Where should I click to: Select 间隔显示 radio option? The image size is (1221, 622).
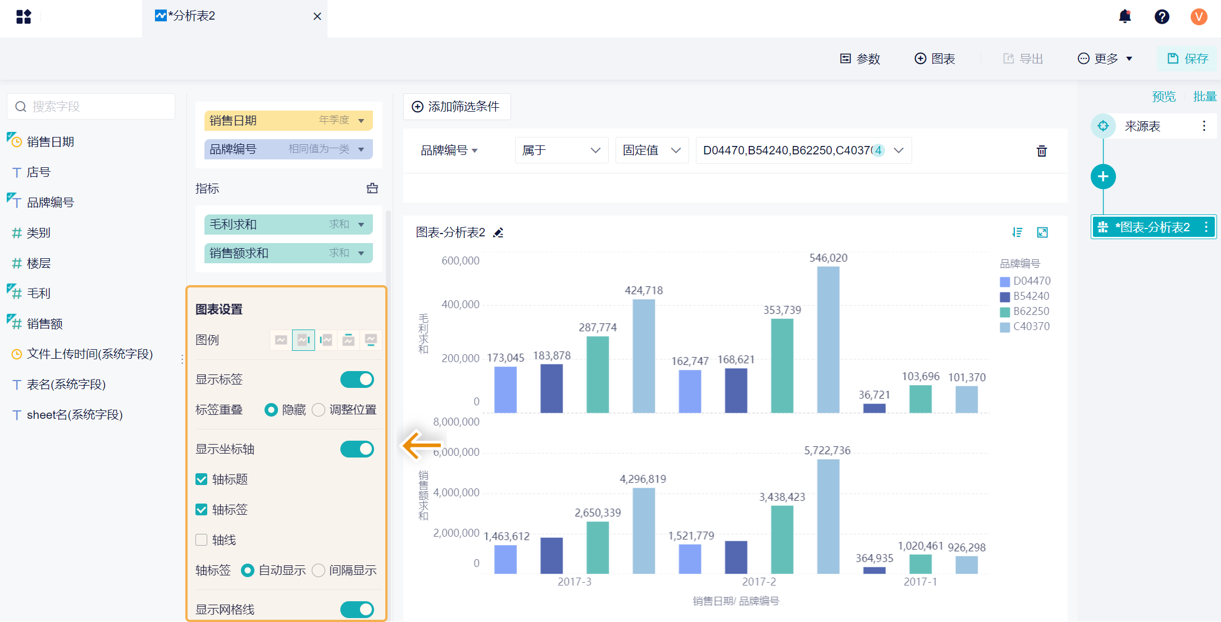coord(318,570)
